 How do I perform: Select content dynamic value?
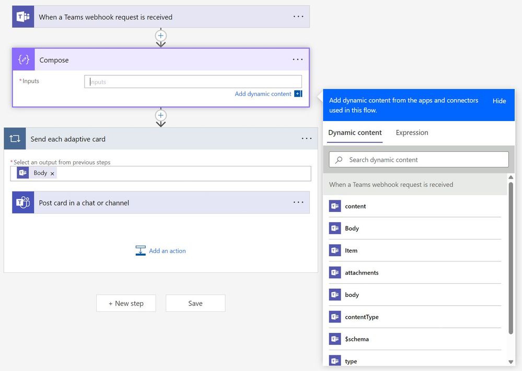[415, 206]
